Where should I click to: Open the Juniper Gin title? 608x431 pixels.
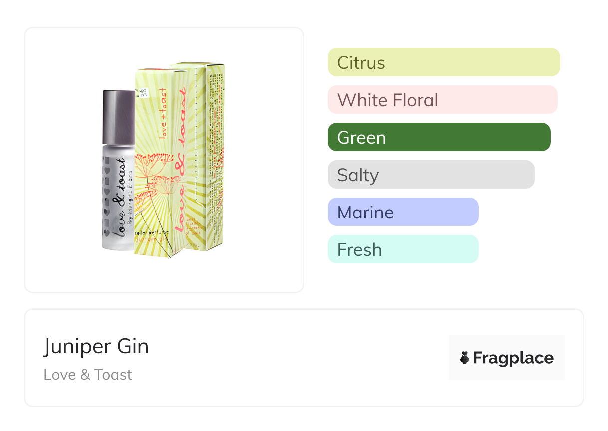[96, 346]
